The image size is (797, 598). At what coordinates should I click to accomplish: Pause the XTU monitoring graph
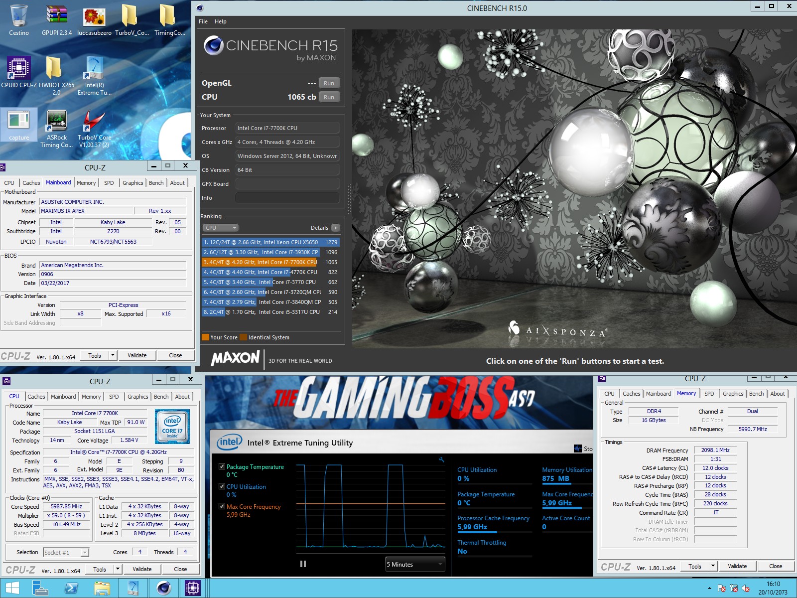(303, 564)
